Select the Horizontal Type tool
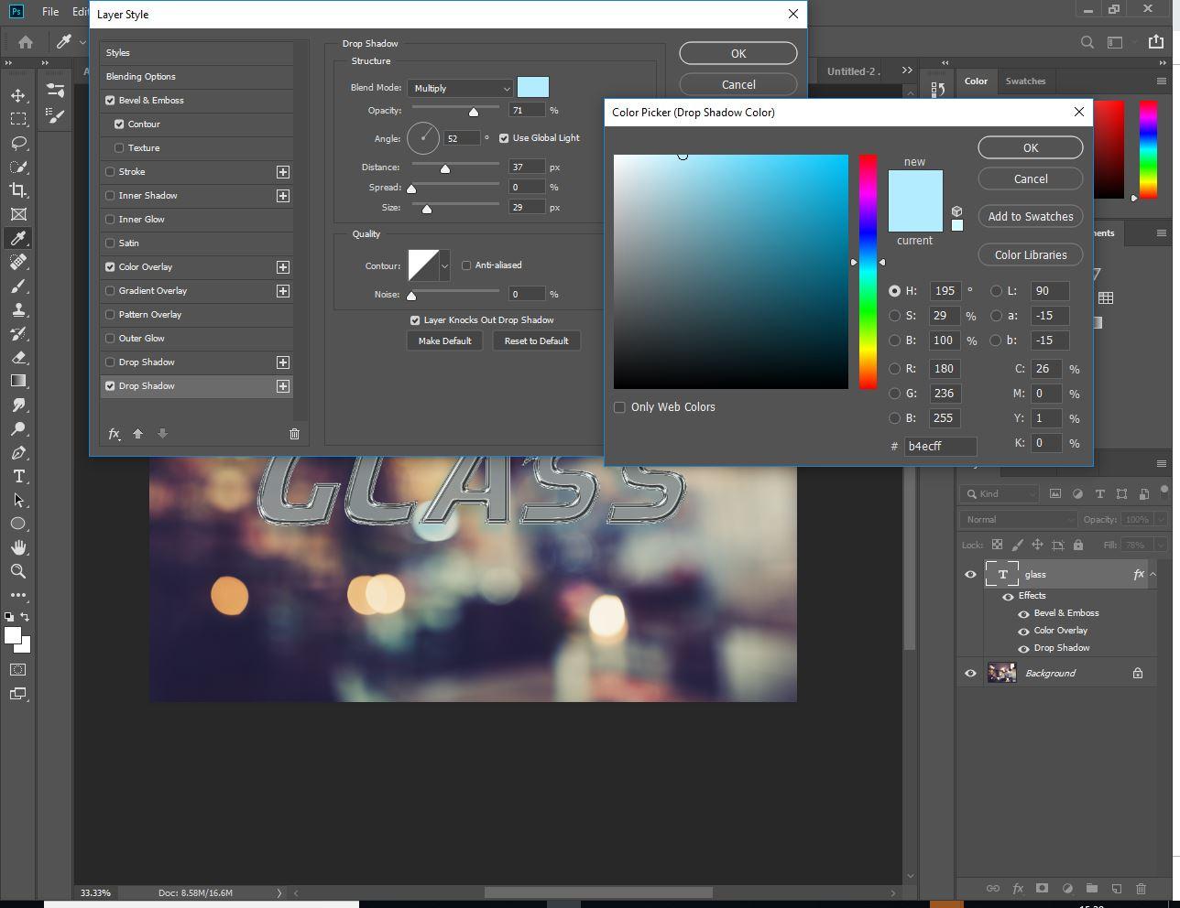The width and height of the screenshot is (1180, 908). coord(18,476)
